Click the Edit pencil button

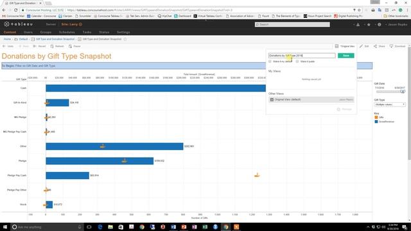click(364, 46)
